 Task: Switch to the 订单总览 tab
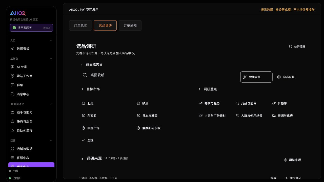tap(80, 26)
